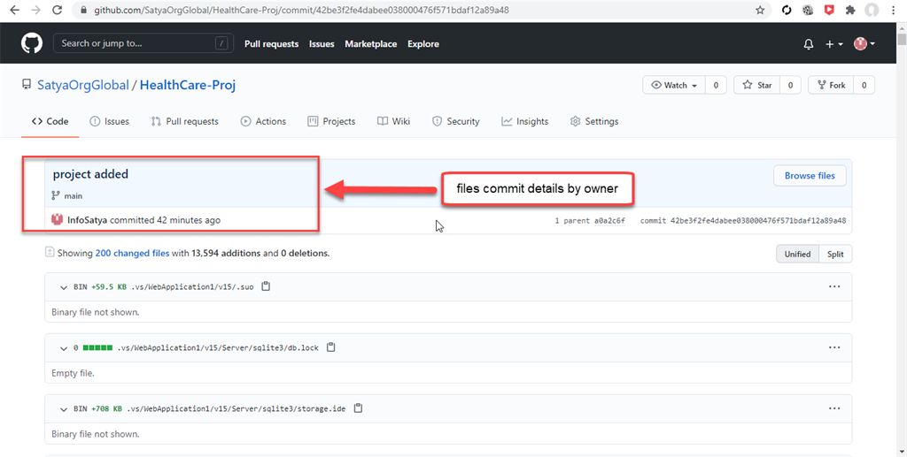Switch to the Security tab
This screenshot has height=457, width=907.
tap(456, 121)
